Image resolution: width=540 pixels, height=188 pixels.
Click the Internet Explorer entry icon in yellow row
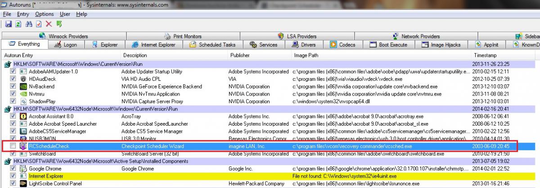tap(24, 176)
